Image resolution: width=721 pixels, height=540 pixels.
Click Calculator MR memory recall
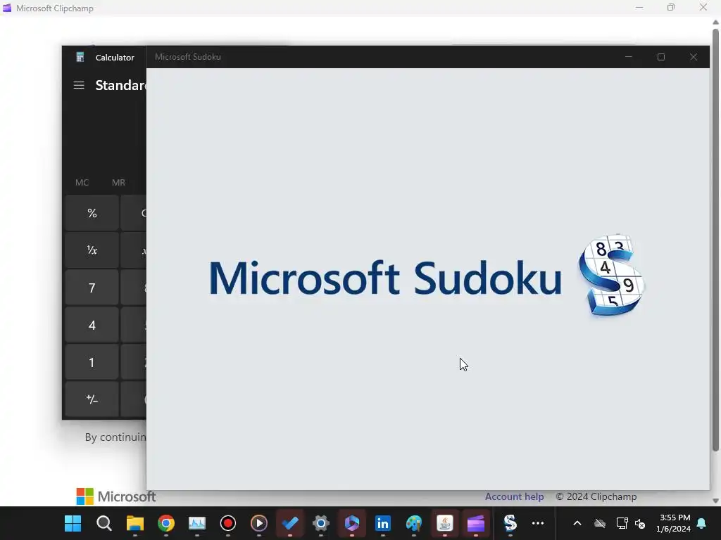(x=118, y=182)
